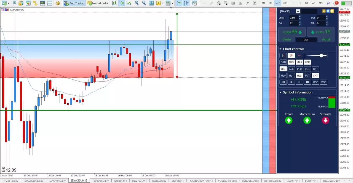Open the SP500,Daily chart tab

(x=101, y=181)
